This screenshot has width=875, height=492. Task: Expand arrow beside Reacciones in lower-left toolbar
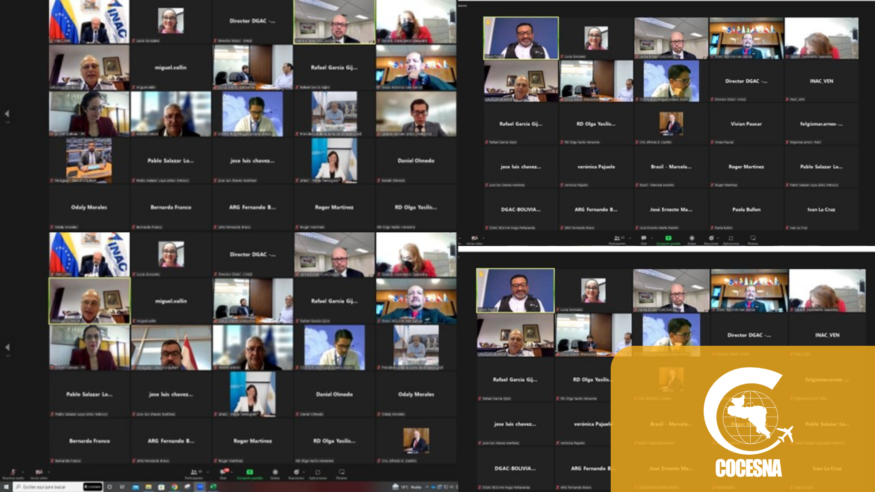point(304,472)
